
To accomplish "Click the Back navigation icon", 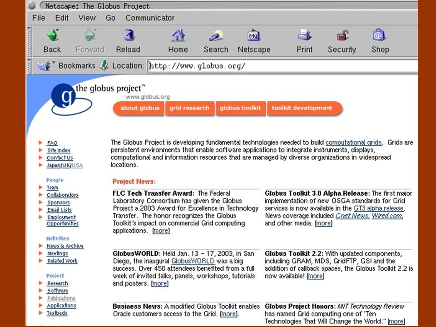I will pyautogui.click(x=53, y=35).
